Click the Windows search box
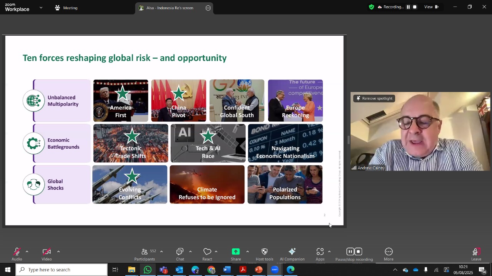The height and width of the screenshot is (276, 492). point(61,270)
